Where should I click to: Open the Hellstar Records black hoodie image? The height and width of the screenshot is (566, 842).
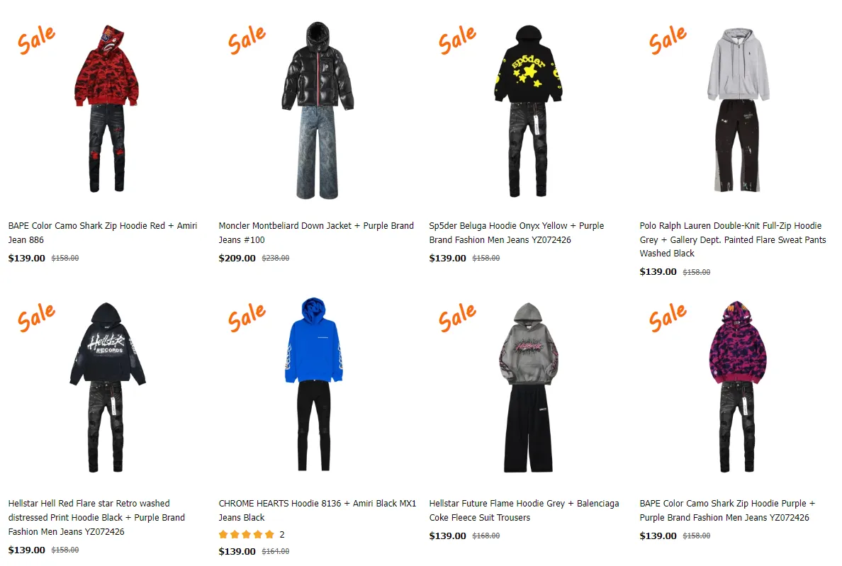[107, 387]
